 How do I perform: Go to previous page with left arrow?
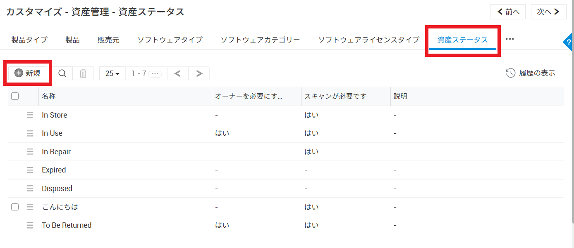pos(178,73)
